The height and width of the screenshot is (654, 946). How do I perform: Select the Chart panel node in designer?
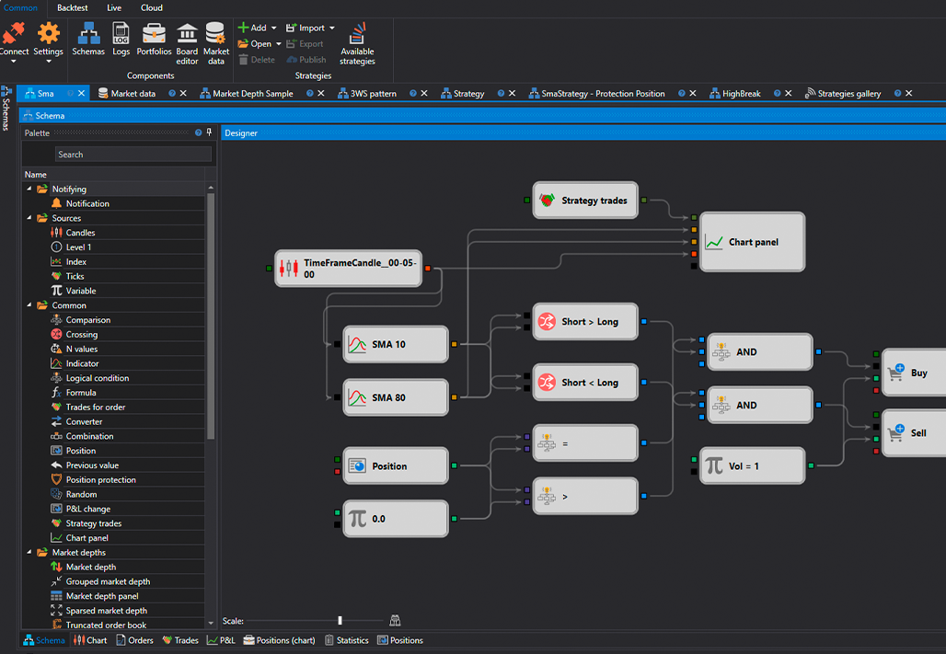pyautogui.click(x=753, y=242)
